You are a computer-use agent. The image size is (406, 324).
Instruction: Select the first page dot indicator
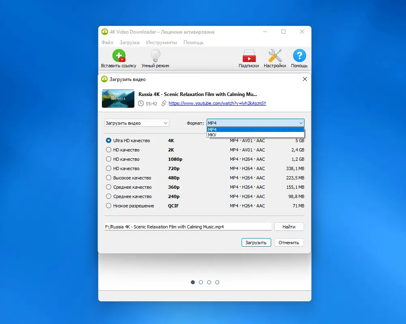coord(192,282)
